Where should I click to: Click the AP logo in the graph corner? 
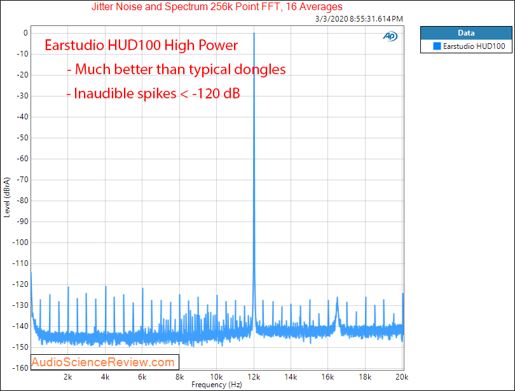tap(390, 36)
